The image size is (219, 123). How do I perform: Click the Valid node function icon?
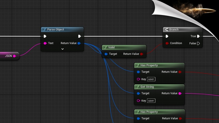[x=106, y=47]
